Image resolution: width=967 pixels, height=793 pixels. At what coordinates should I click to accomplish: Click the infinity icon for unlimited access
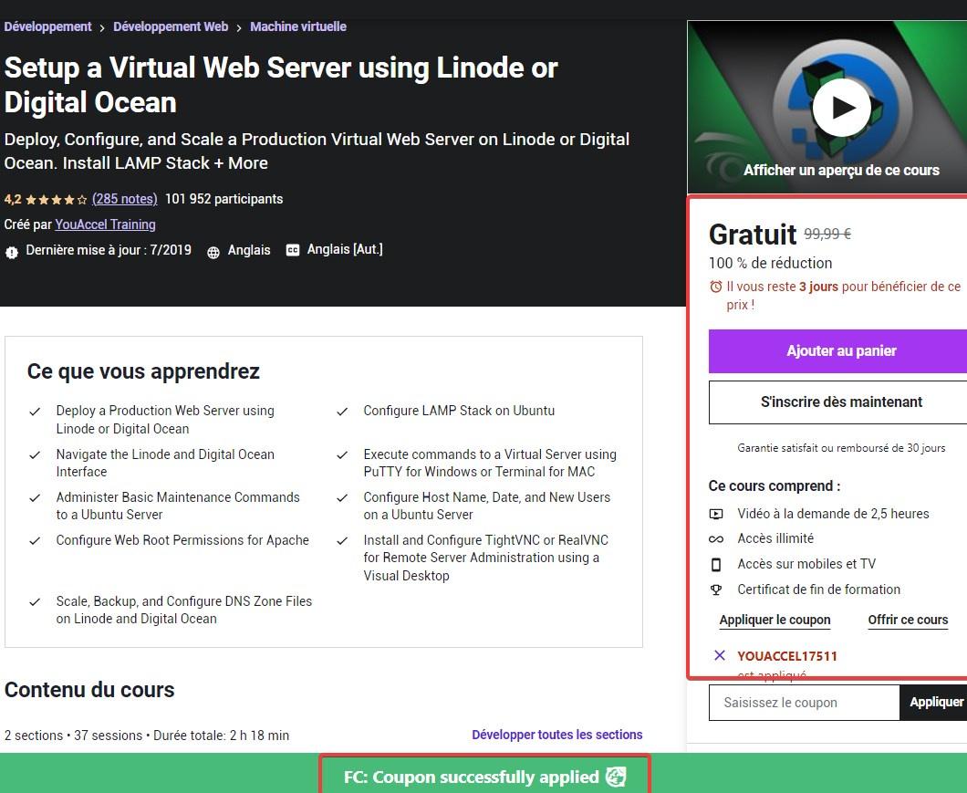(x=716, y=538)
